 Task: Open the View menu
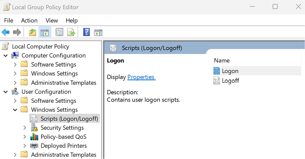coord(52,20)
